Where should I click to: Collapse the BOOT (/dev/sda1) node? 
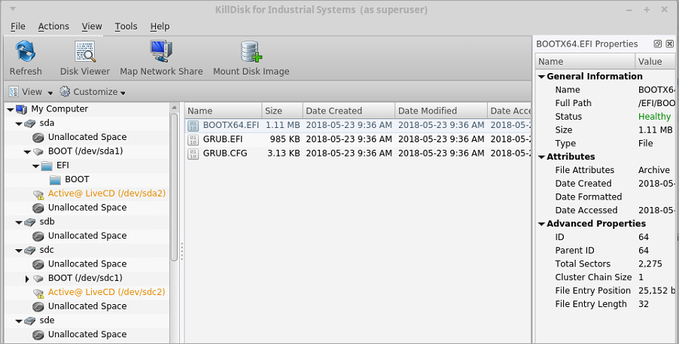click(x=27, y=152)
